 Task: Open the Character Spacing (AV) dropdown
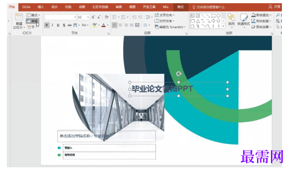pyautogui.click(x=77, y=25)
